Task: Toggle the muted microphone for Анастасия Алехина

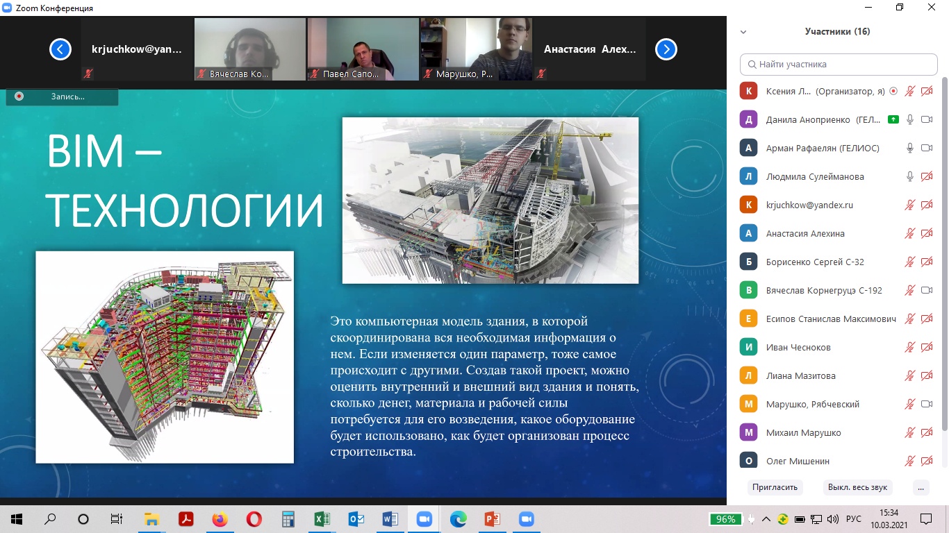Action: 909,233
